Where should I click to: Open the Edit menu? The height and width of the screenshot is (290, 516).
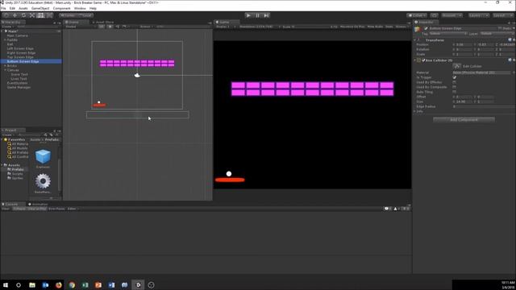(12, 8)
